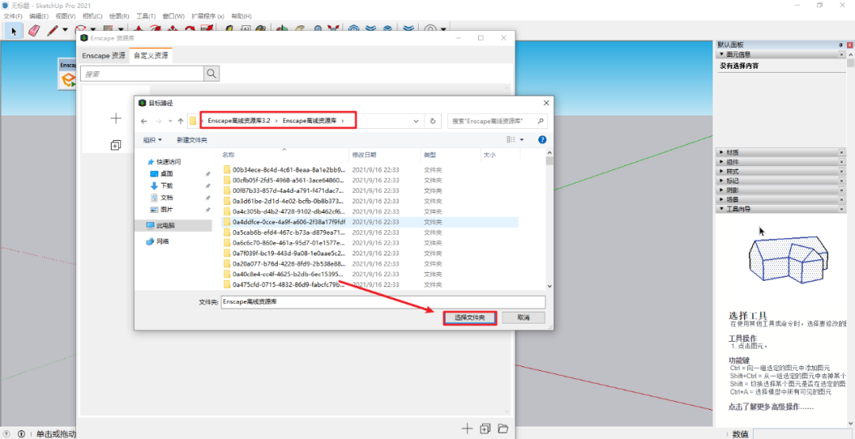This screenshot has width=855, height=439.
Task: Click the refresh icon beside the address bar
Action: (x=432, y=121)
